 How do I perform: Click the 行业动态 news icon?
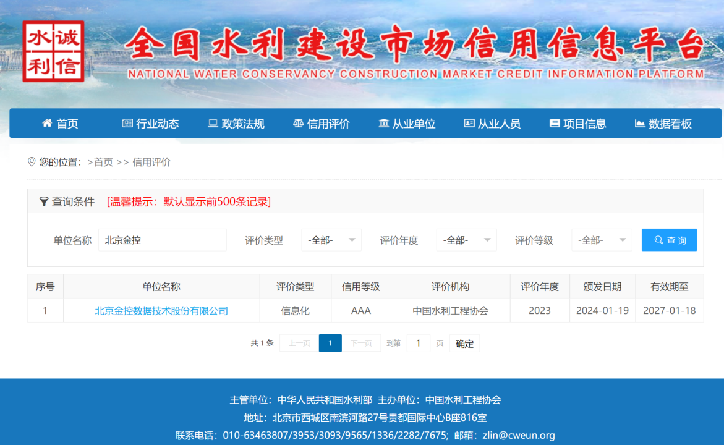[127, 123]
